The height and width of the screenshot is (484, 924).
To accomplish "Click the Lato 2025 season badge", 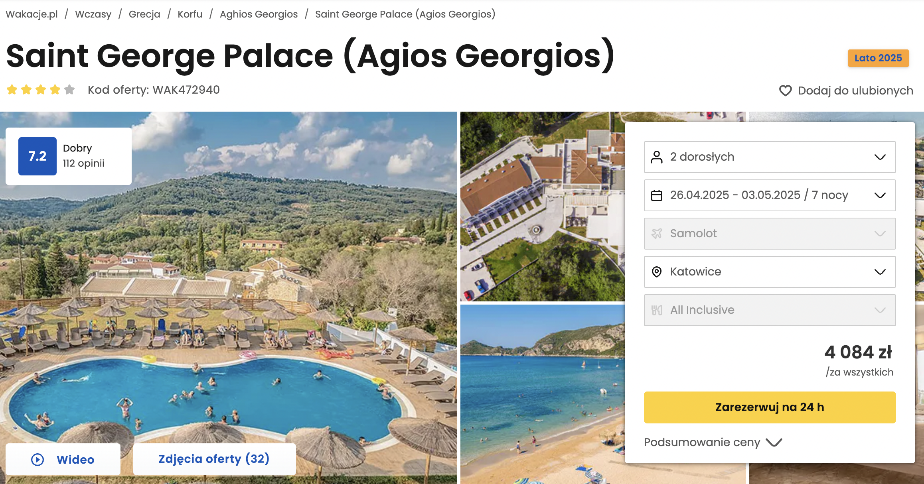I will point(878,58).
